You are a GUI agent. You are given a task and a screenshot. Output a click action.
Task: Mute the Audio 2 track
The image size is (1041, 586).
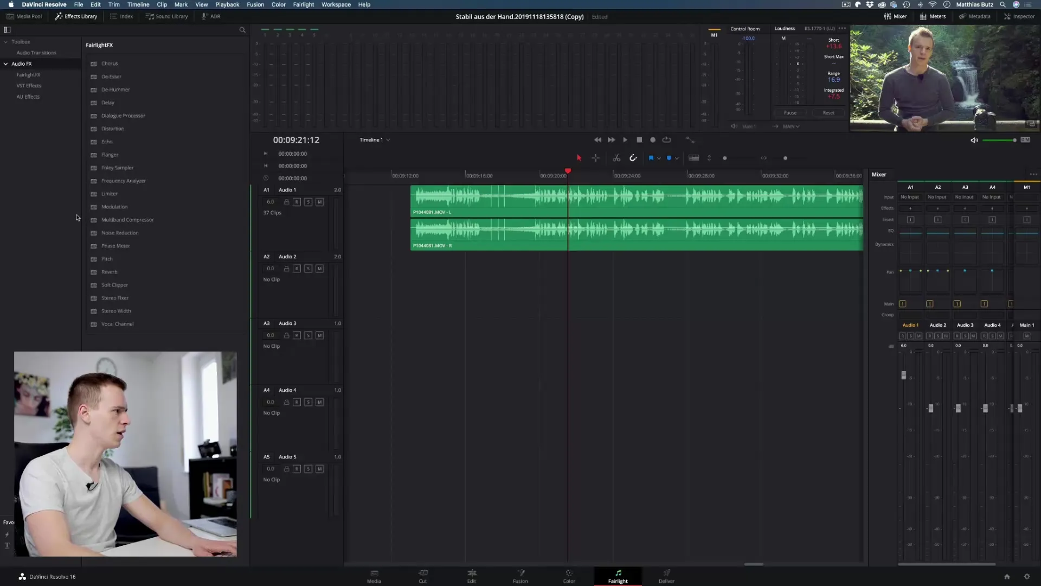point(320,269)
